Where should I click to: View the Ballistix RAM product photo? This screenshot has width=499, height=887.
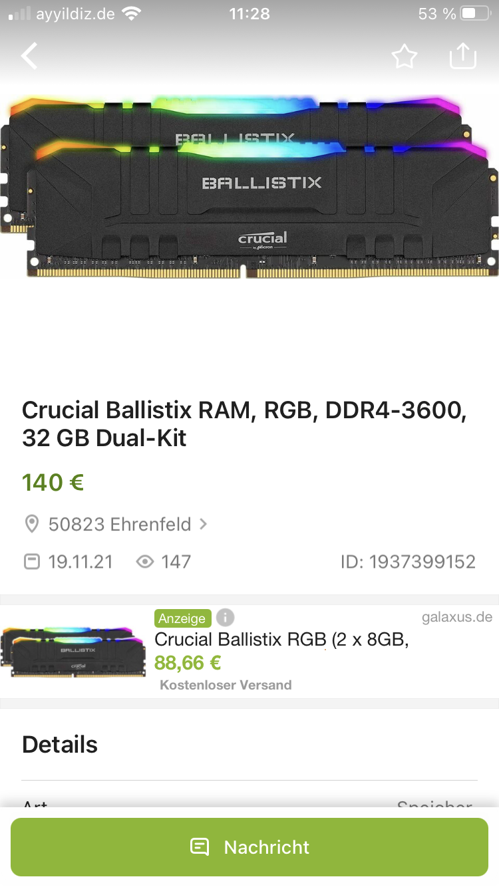[249, 186]
